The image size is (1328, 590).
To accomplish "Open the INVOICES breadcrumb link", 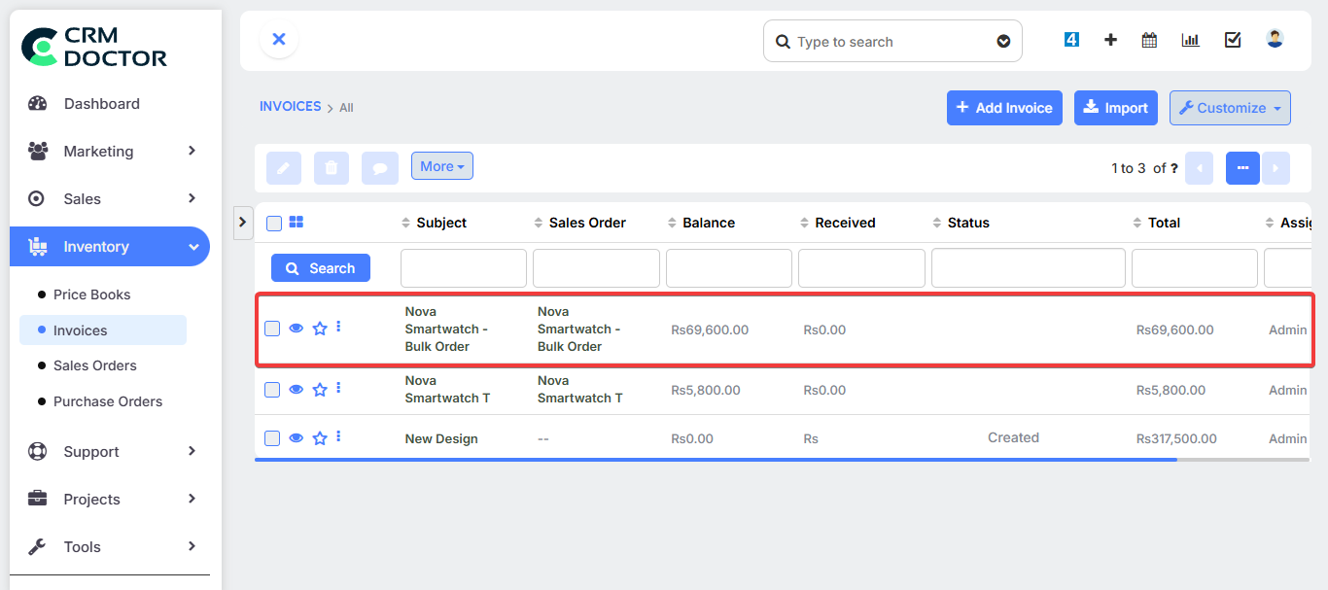I will pyautogui.click(x=290, y=106).
